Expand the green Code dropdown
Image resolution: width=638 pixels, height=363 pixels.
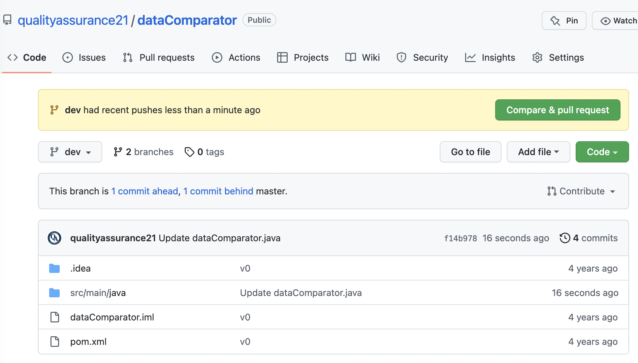click(602, 152)
